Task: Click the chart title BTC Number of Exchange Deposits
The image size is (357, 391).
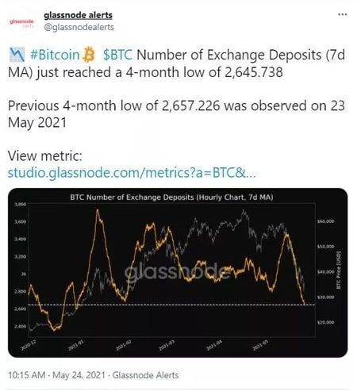Action: tap(171, 197)
